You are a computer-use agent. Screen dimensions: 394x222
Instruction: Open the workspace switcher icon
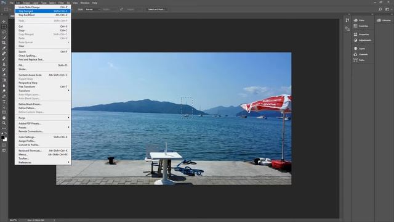point(387,9)
